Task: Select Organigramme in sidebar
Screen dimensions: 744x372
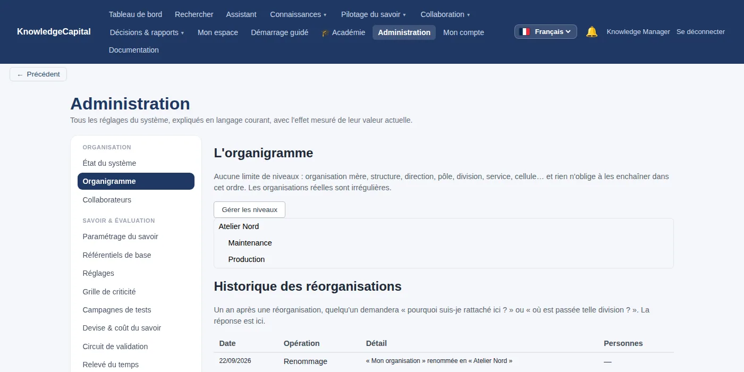Action: [136, 181]
